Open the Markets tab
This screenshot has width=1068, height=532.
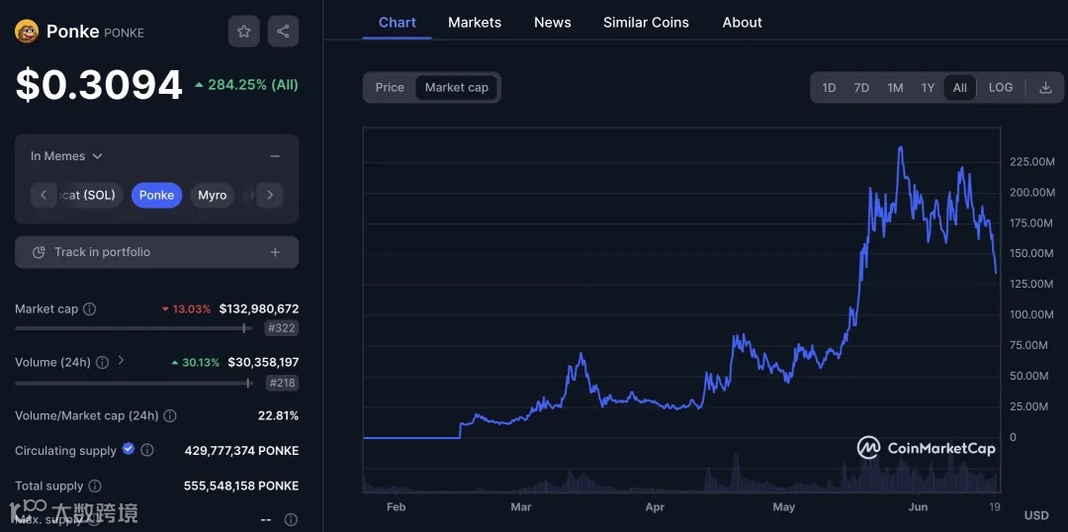click(x=475, y=23)
